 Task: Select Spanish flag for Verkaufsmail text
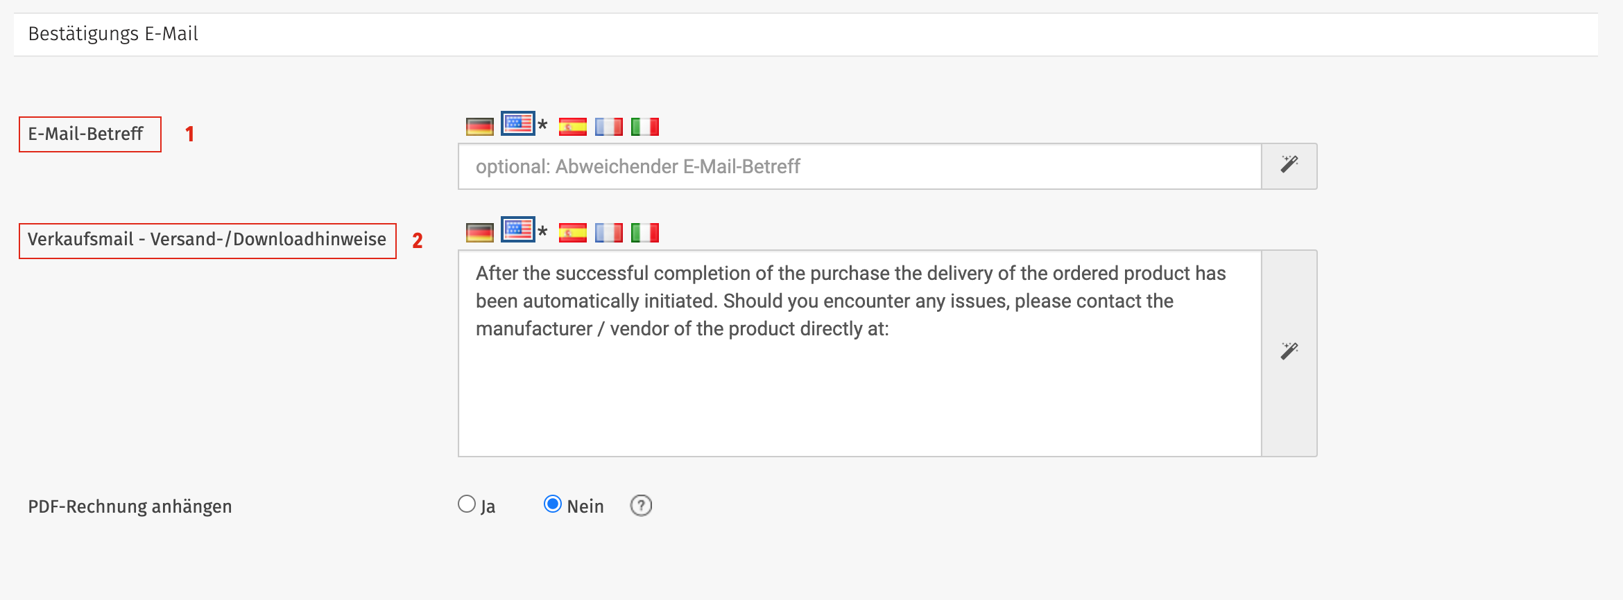pos(572,233)
